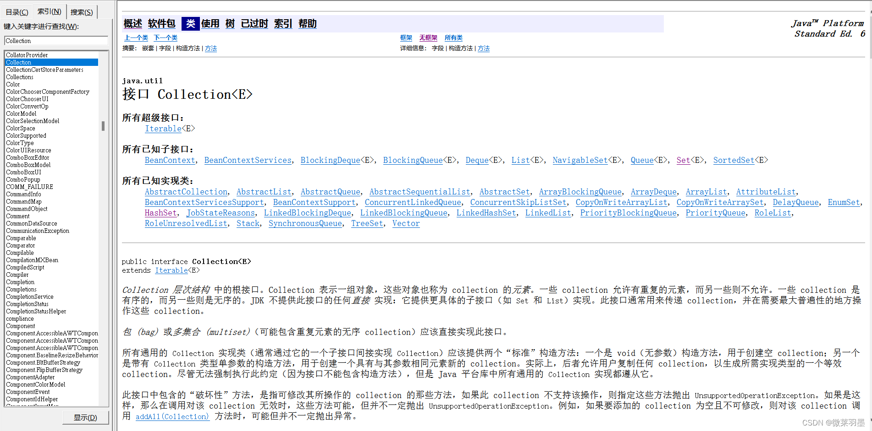872x431 pixels.
Task: Open the TreeSet class link
Action: pos(367,224)
